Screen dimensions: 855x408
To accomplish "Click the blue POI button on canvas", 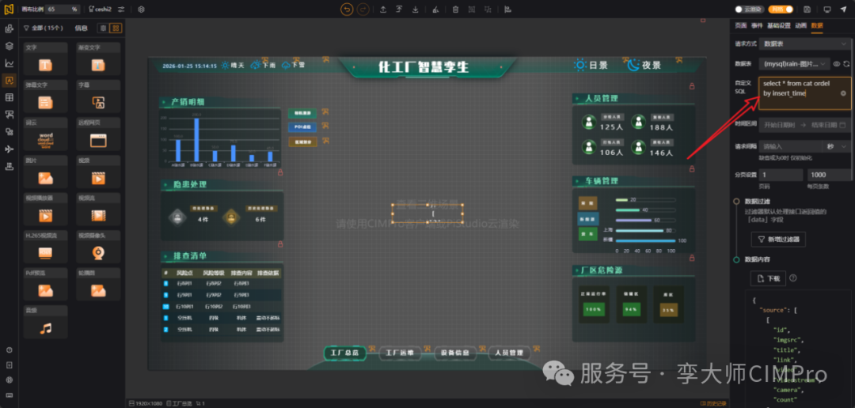I will (x=302, y=127).
